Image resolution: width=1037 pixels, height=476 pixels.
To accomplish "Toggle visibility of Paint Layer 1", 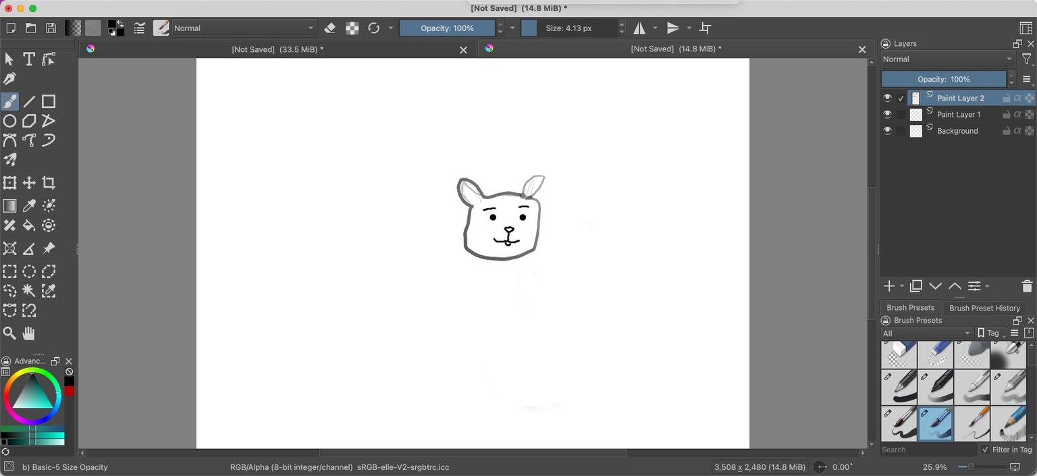I will 887,114.
